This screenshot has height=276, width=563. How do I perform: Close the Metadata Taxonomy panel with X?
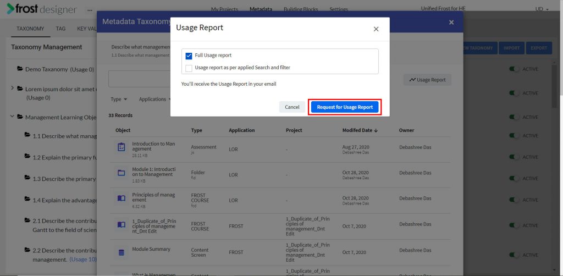[x=451, y=22]
